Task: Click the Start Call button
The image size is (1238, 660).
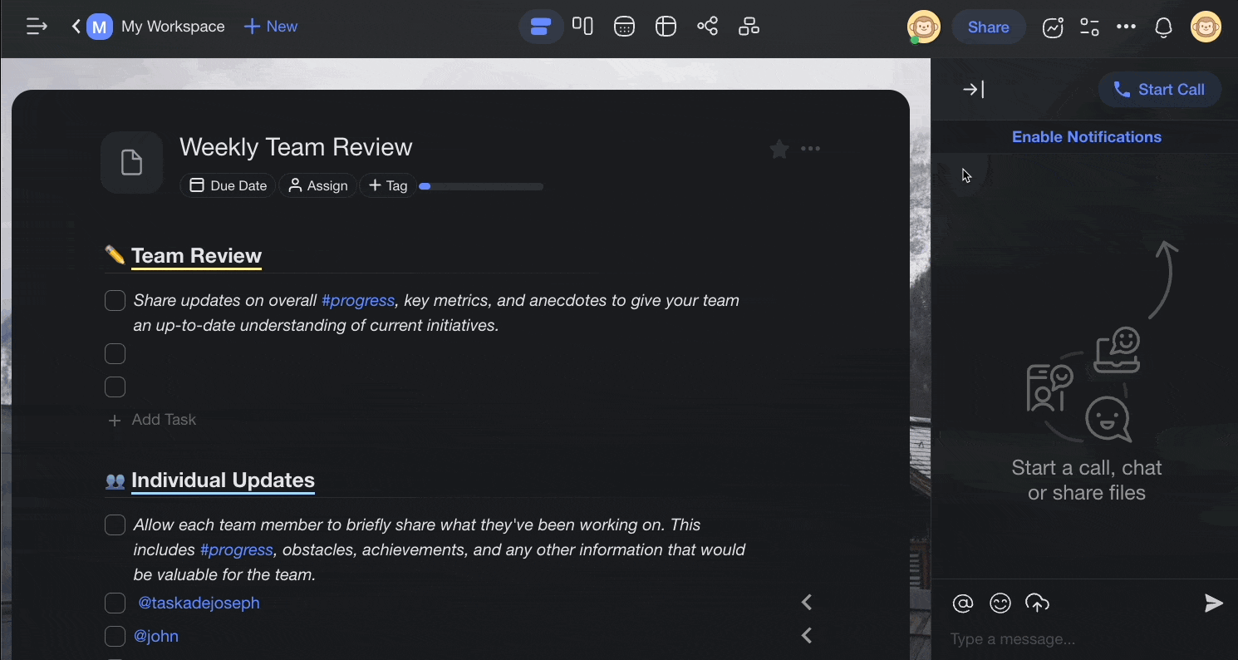Action: [x=1159, y=89]
